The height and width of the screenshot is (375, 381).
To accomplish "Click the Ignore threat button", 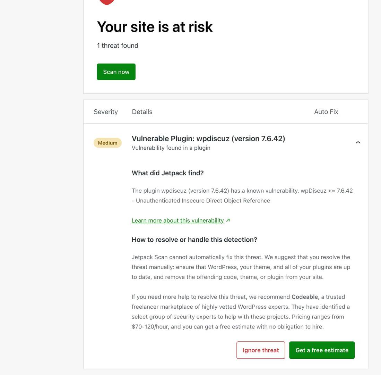I will 261,350.
